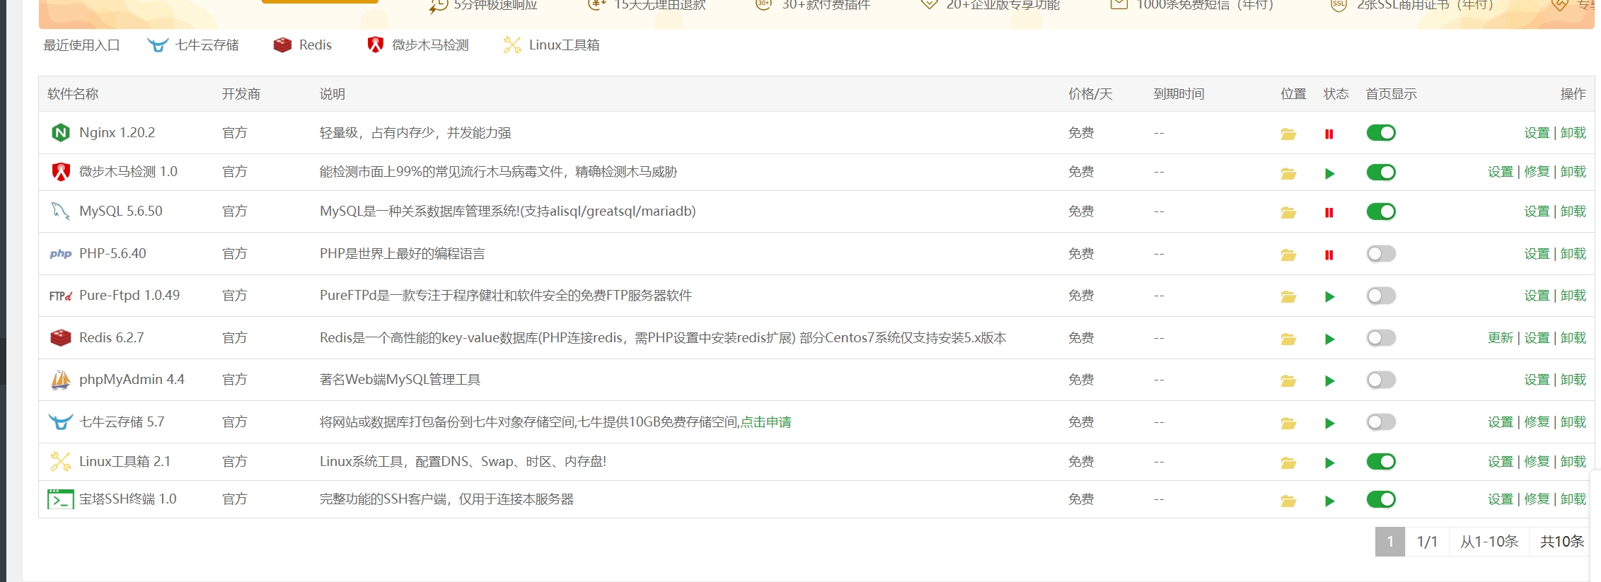Go to page 1 in pagination
Screen dimensions: 1601x582
[1390, 542]
